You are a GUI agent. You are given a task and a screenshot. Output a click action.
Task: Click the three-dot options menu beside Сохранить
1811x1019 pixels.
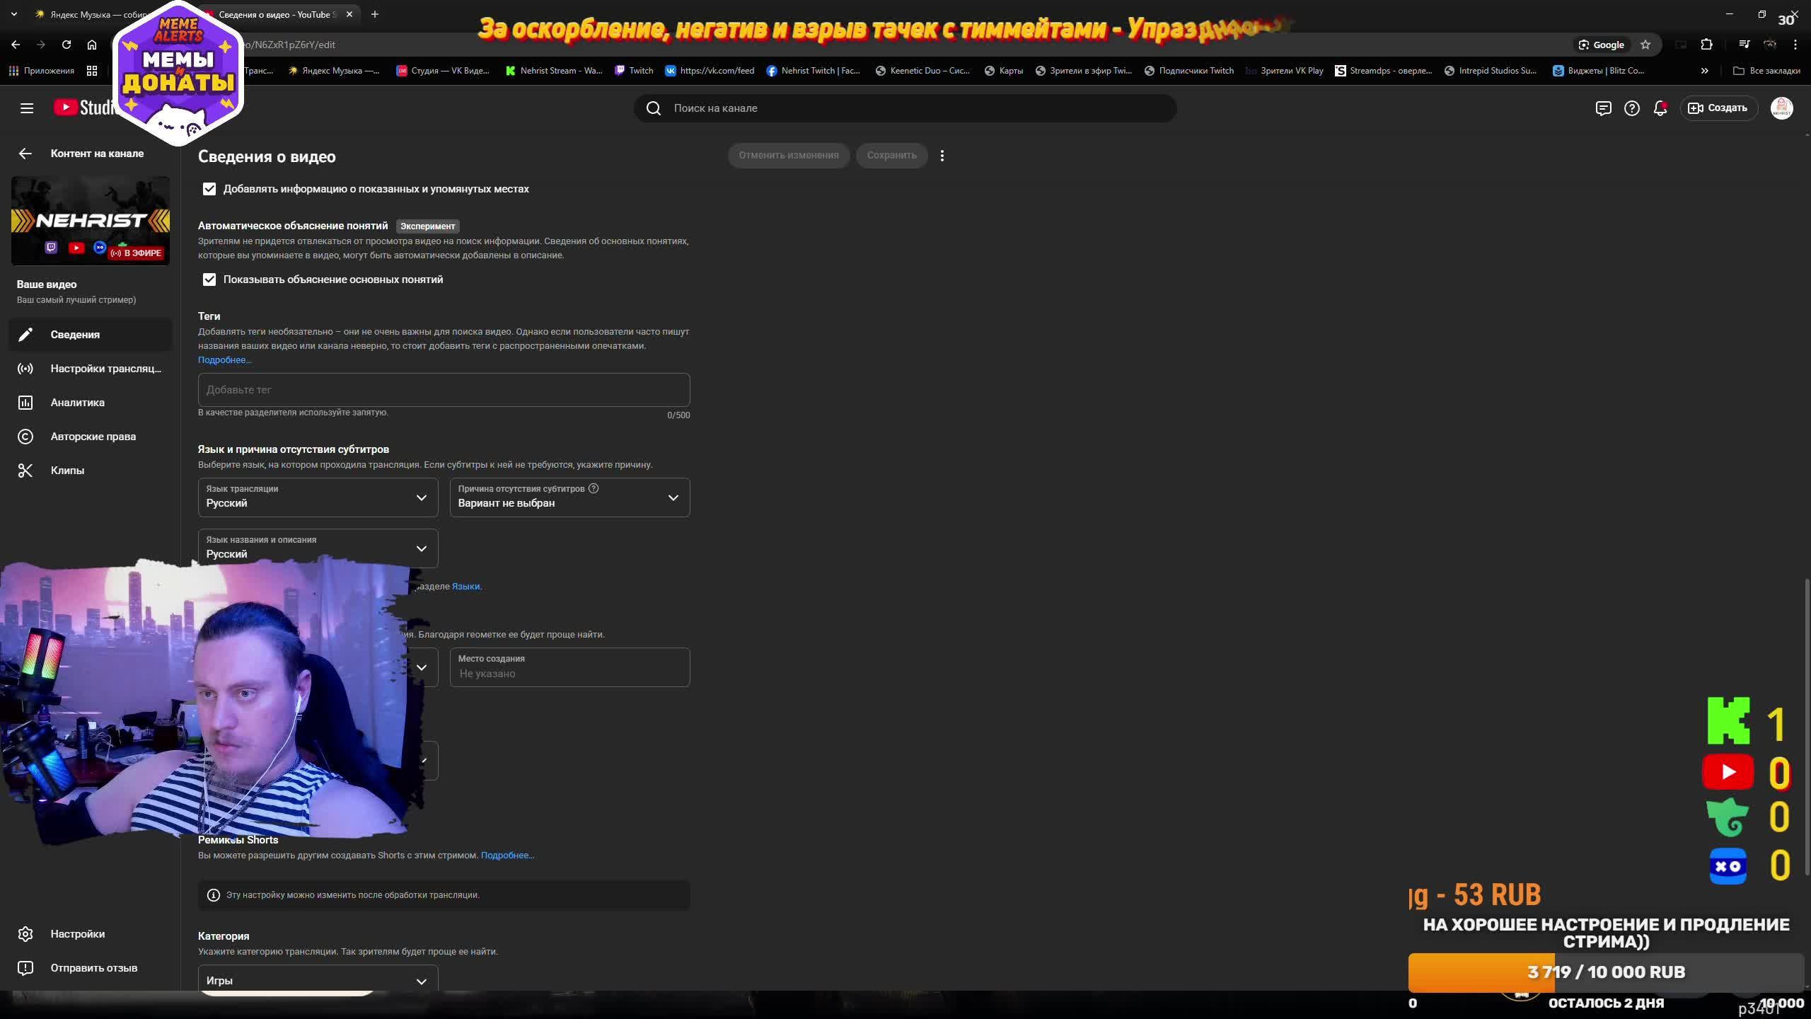[942, 156]
